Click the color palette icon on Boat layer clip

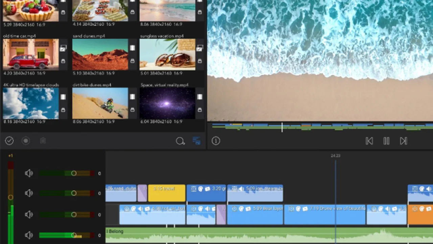click(241, 209)
